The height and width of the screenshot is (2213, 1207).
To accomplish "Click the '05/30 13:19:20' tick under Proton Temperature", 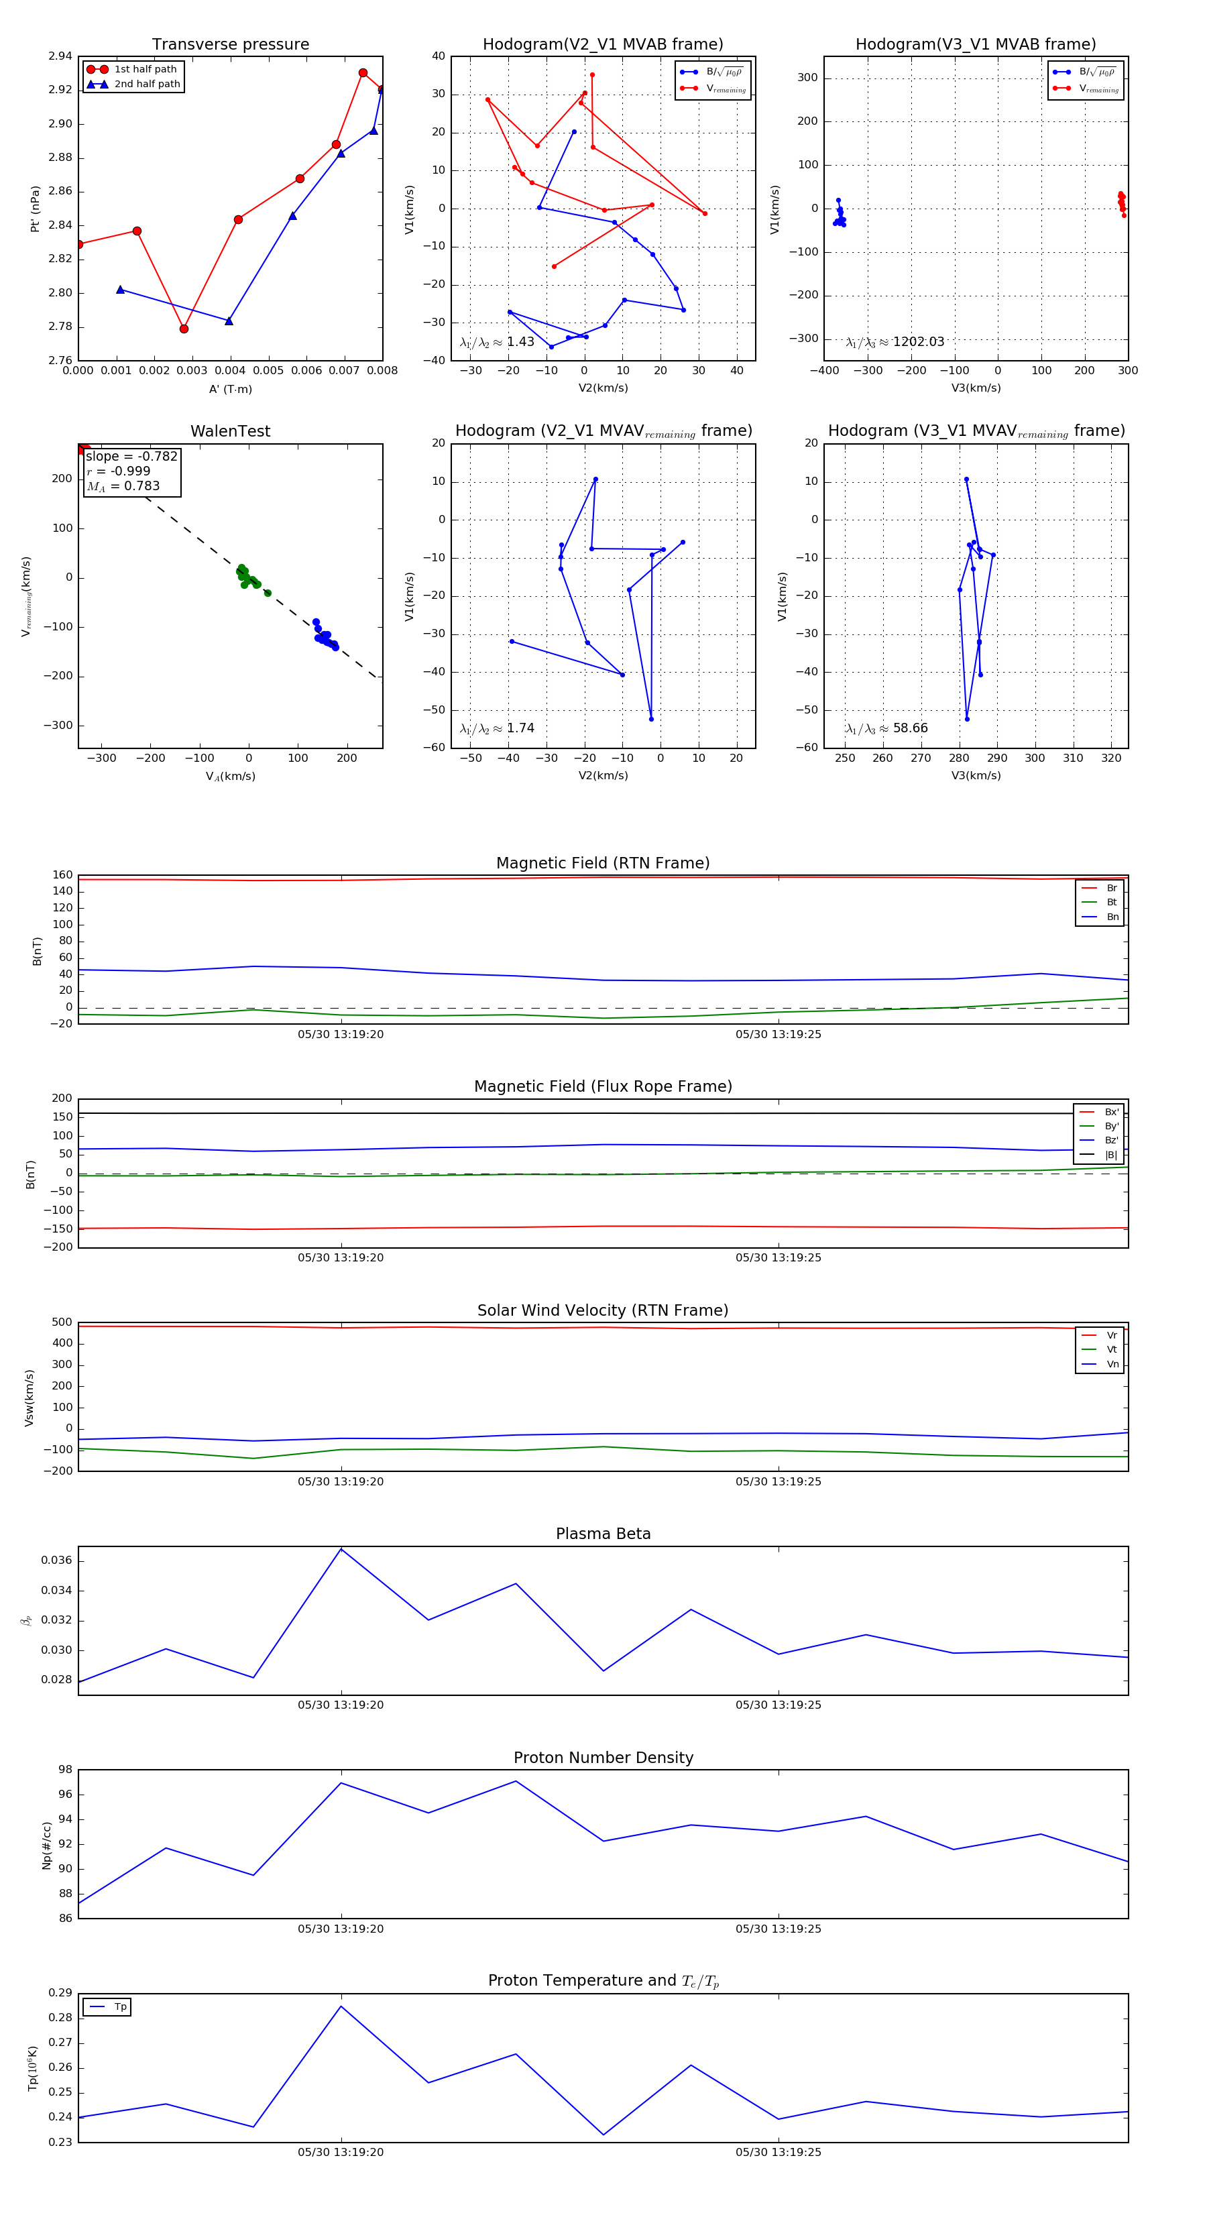I will (341, 2153).
